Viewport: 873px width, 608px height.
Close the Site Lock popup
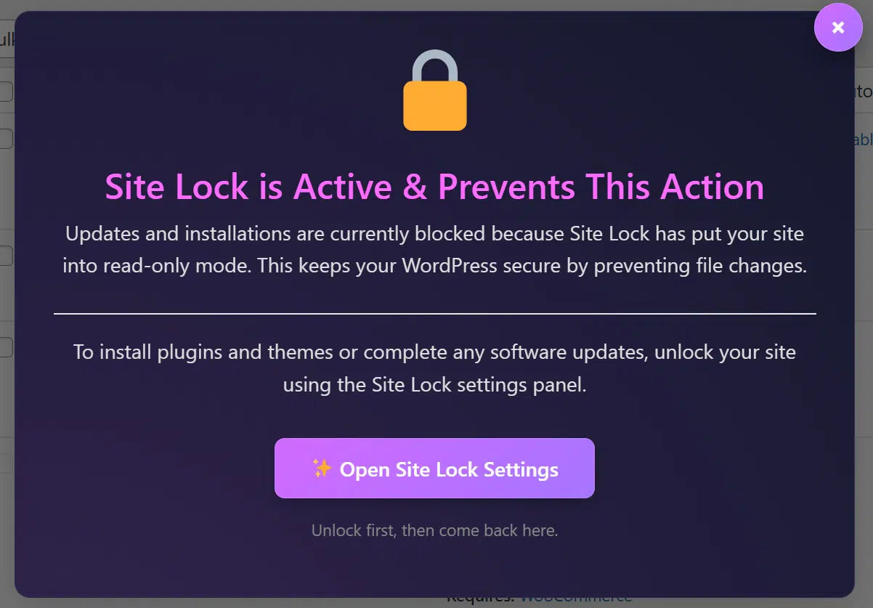tap(837, 28)
